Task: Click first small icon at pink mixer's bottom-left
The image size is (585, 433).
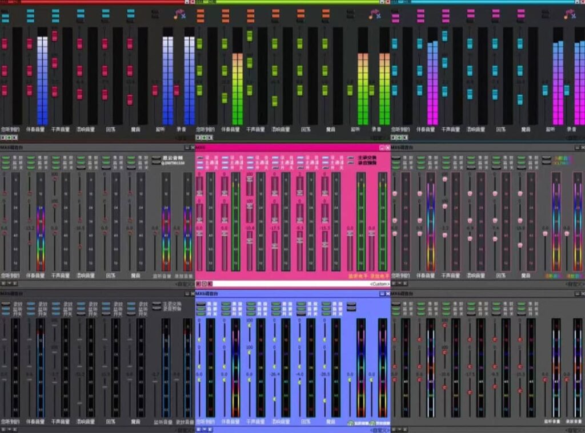Action: click(198, 284)
